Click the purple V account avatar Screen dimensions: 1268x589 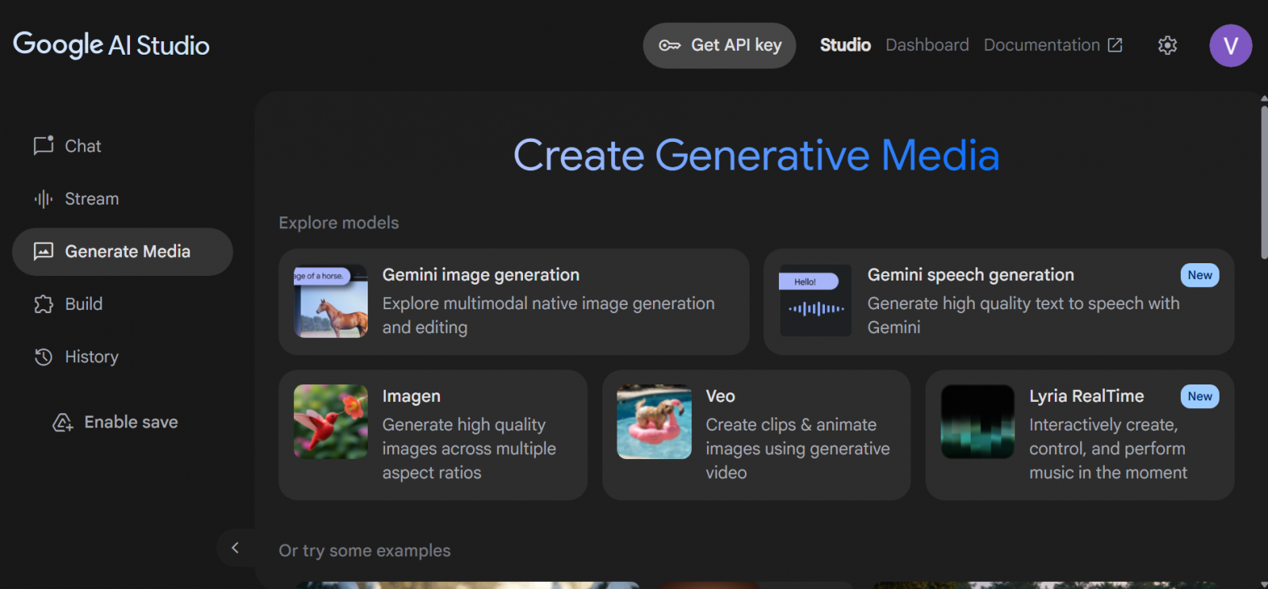(1230, 45)
